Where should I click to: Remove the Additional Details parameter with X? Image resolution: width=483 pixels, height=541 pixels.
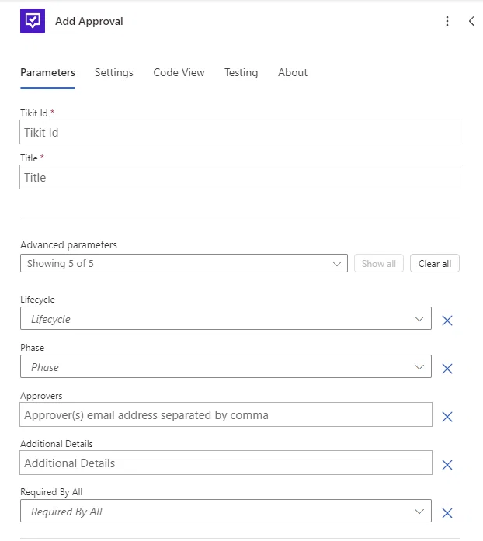447,465
